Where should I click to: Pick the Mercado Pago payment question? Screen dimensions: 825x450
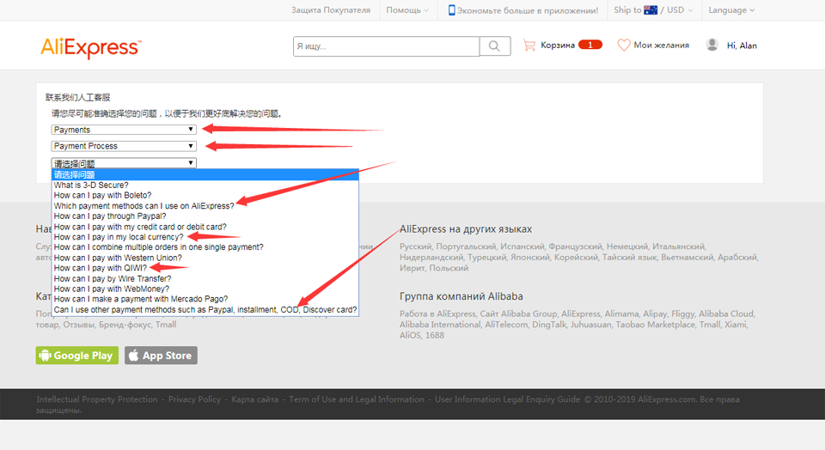[205, 299]
